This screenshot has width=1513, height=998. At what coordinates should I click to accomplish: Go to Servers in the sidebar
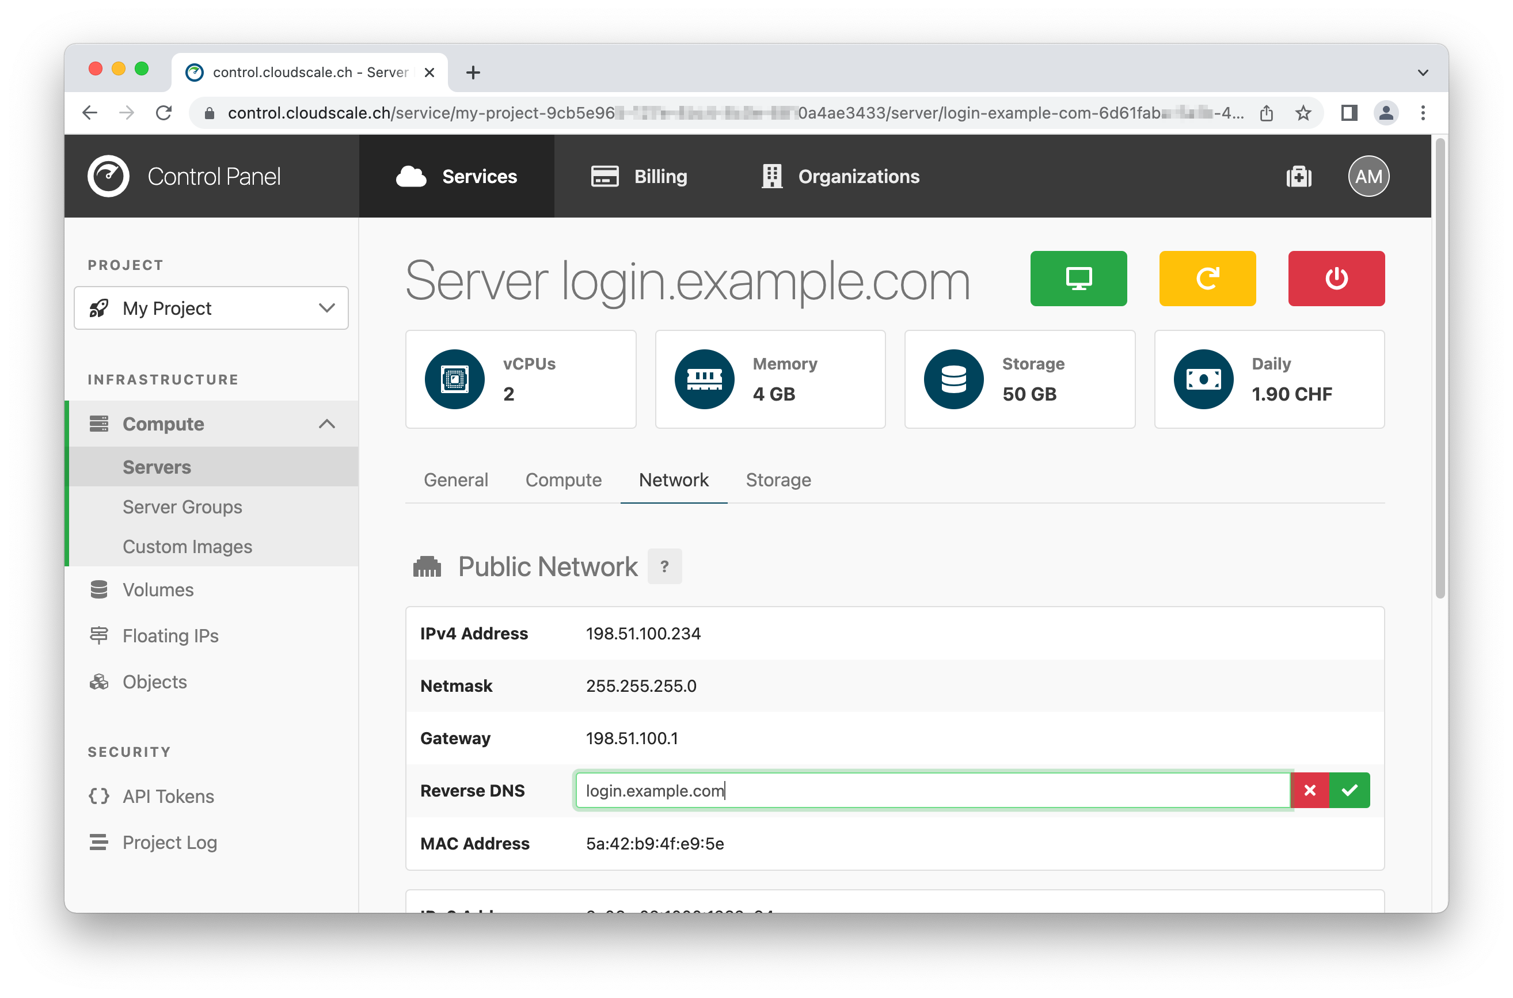(212, 467)
